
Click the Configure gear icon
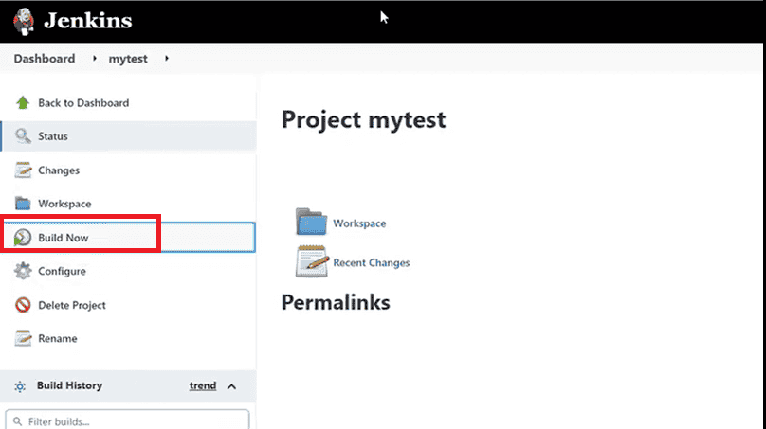point(23,272)
